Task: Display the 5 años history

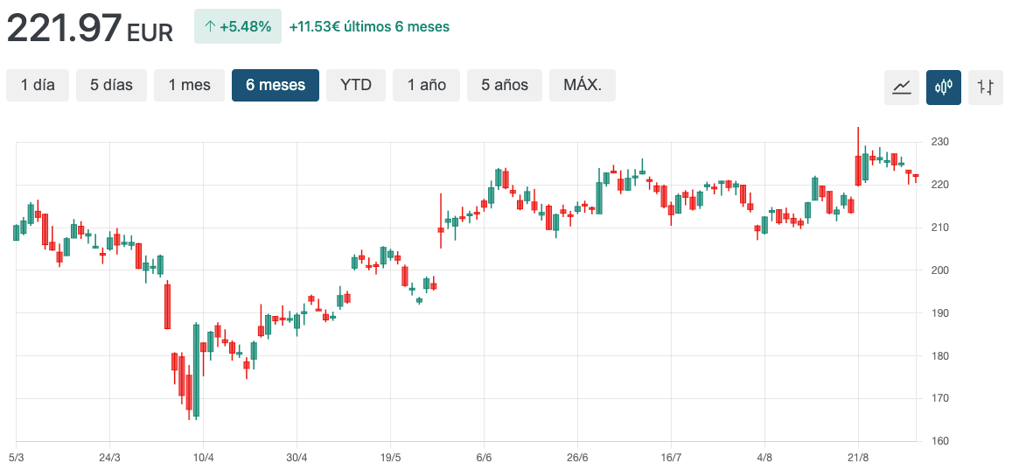Action: pyautogui.click(x=504, y=85)
